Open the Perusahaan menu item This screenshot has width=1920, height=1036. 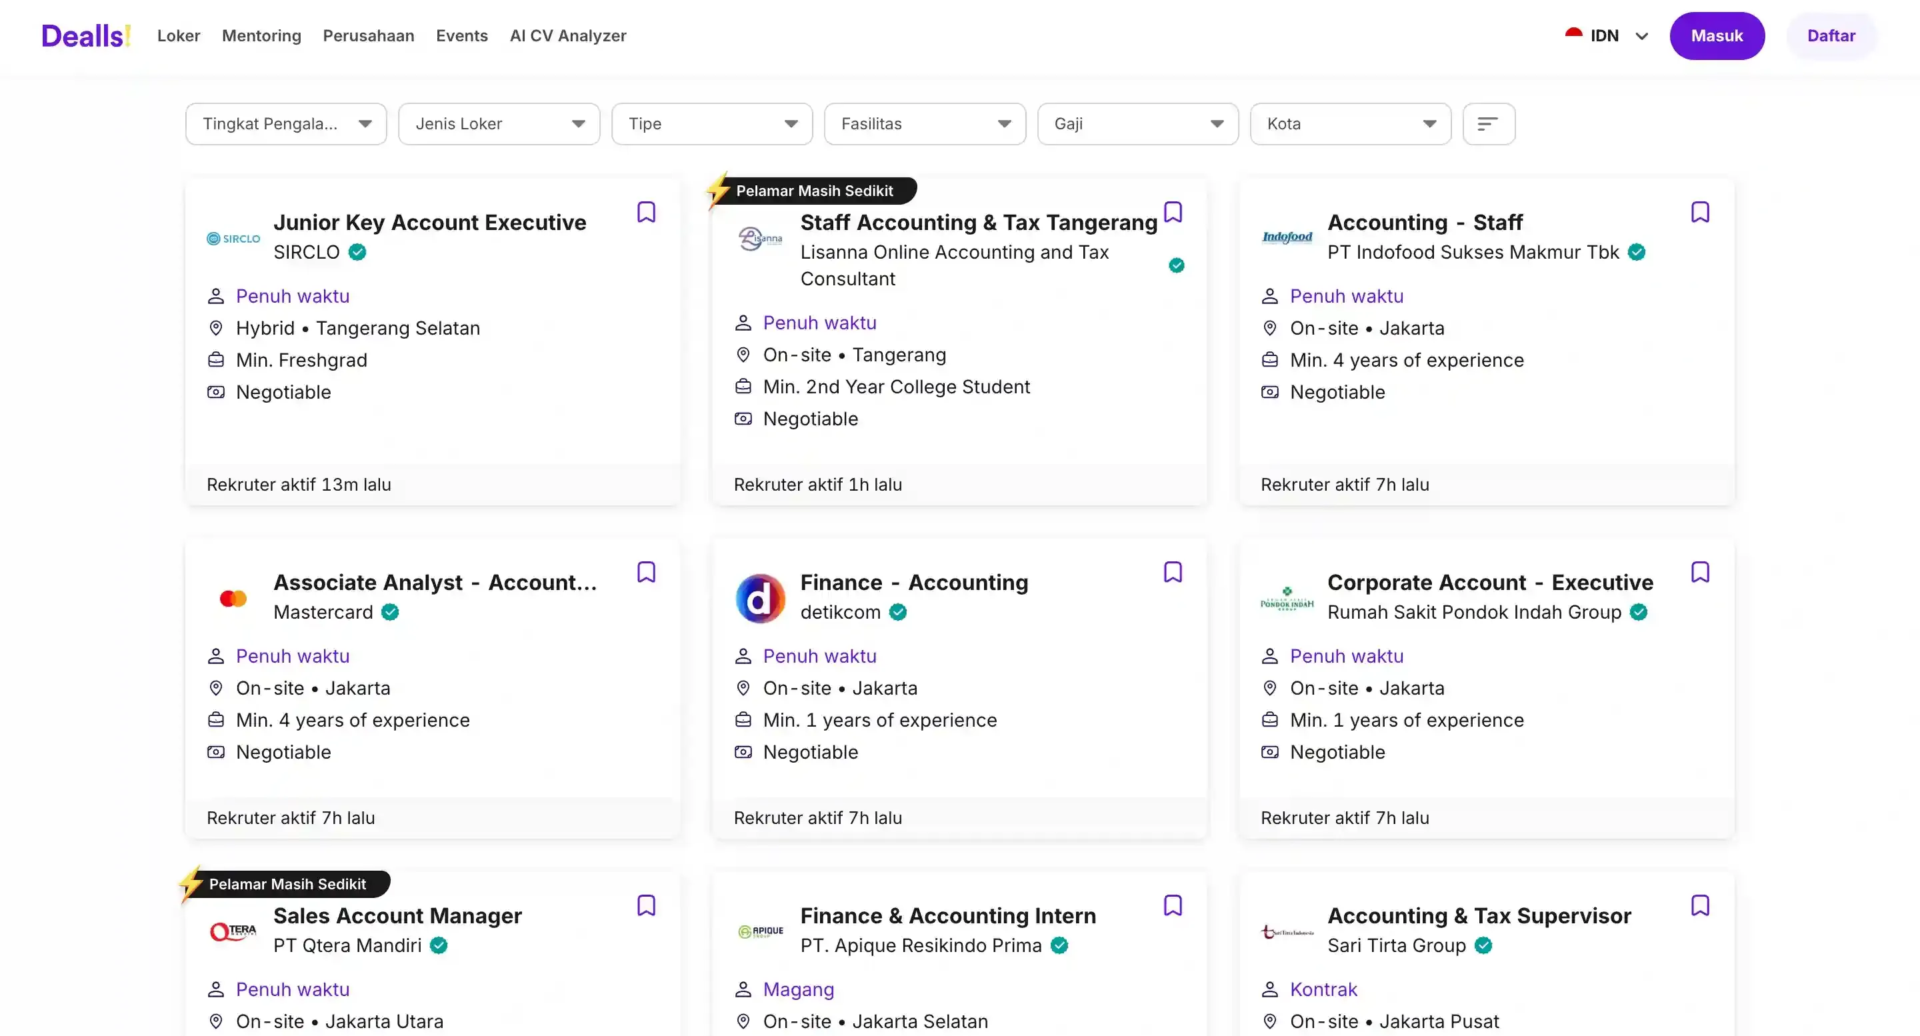tap(368, 36)
